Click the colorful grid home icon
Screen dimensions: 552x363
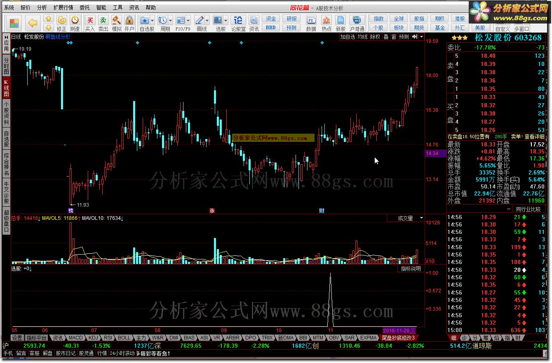14,23
